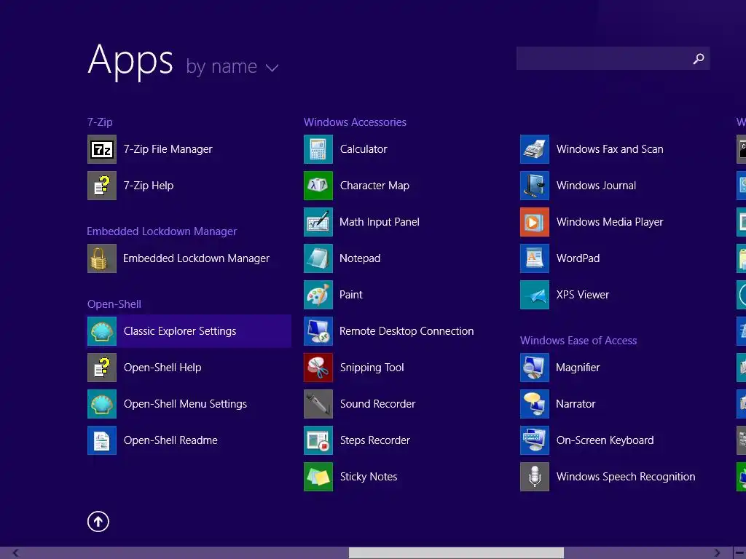Open the Windows Media Player icon
Image resolution: width=746 pixels, height=559 pixels.
click(535, 222)
